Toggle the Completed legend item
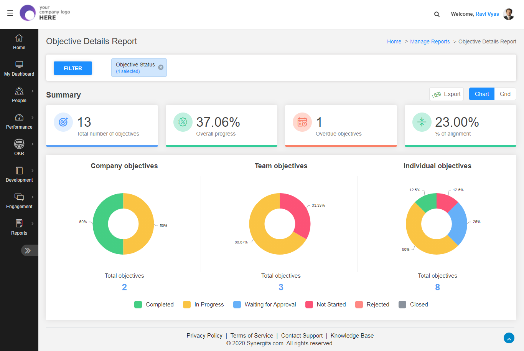The image size is (524, 351). (x=138, y=304)
